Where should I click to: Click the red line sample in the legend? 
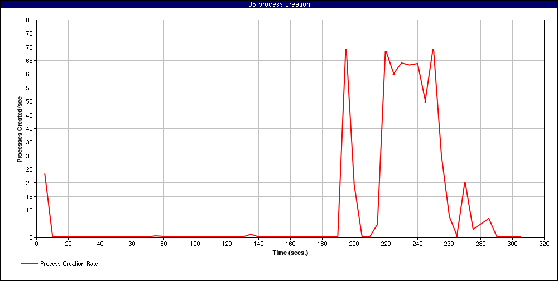pyautogui.click(x=29, y=264)
